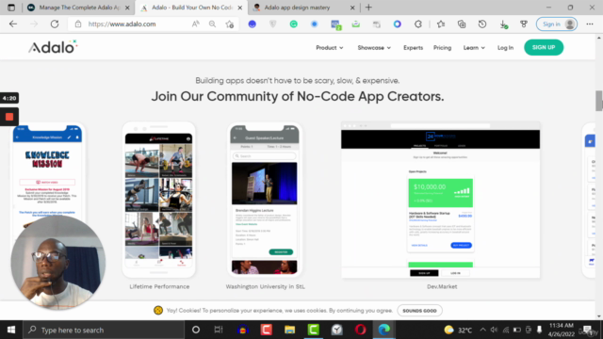Image resolution: width=603 pixels, height=339 pixels.
Task: Click the browser Sign in button
Action: pyautogui.click(x=557, y=24)
